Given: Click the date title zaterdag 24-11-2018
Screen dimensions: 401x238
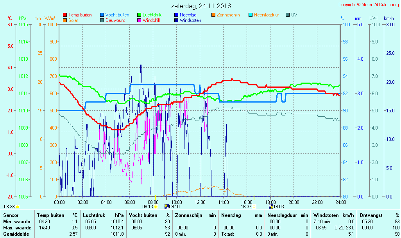Looking at the screenshot, I should (201, 6).
